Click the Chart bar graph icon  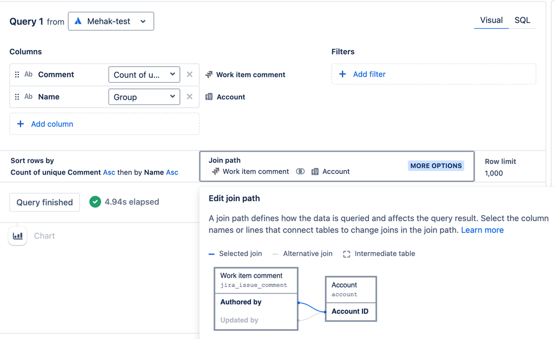pos(18,236)
